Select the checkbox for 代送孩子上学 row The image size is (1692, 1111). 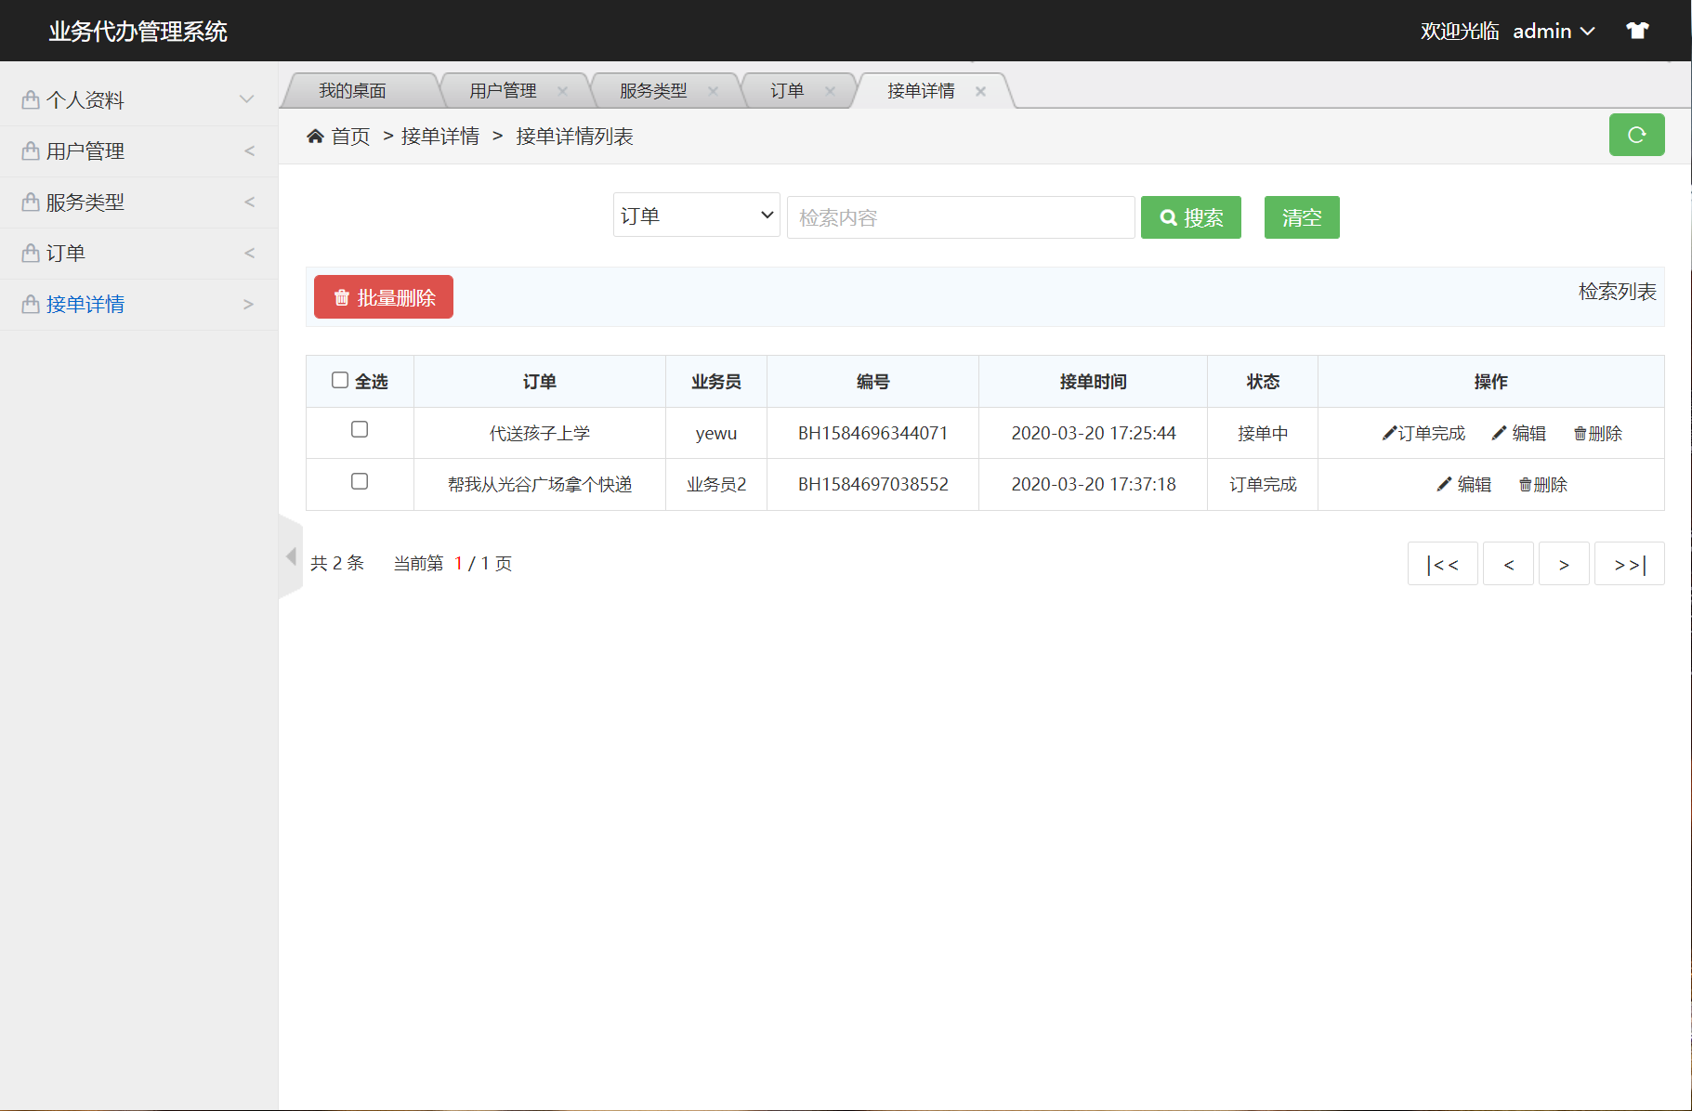360,429
